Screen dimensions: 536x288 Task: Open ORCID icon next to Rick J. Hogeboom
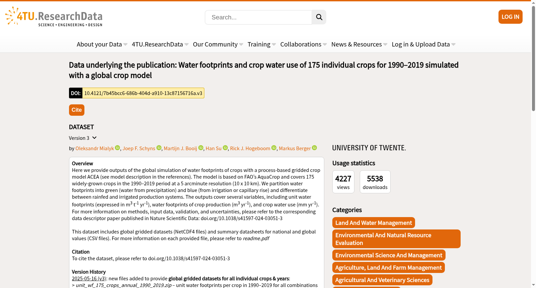pos(274,148)
